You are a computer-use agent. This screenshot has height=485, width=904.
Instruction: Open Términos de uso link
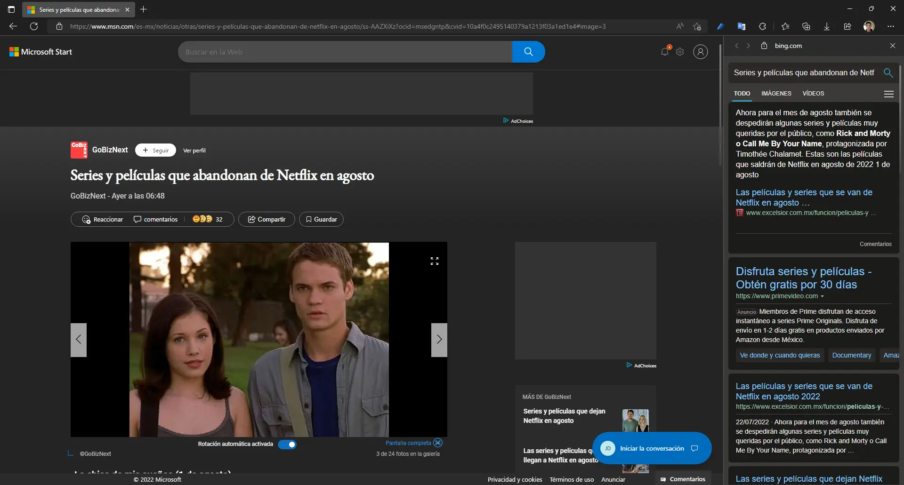[572, 479]
